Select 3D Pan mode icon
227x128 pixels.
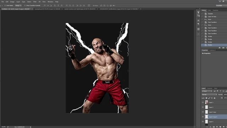[107, 6]
